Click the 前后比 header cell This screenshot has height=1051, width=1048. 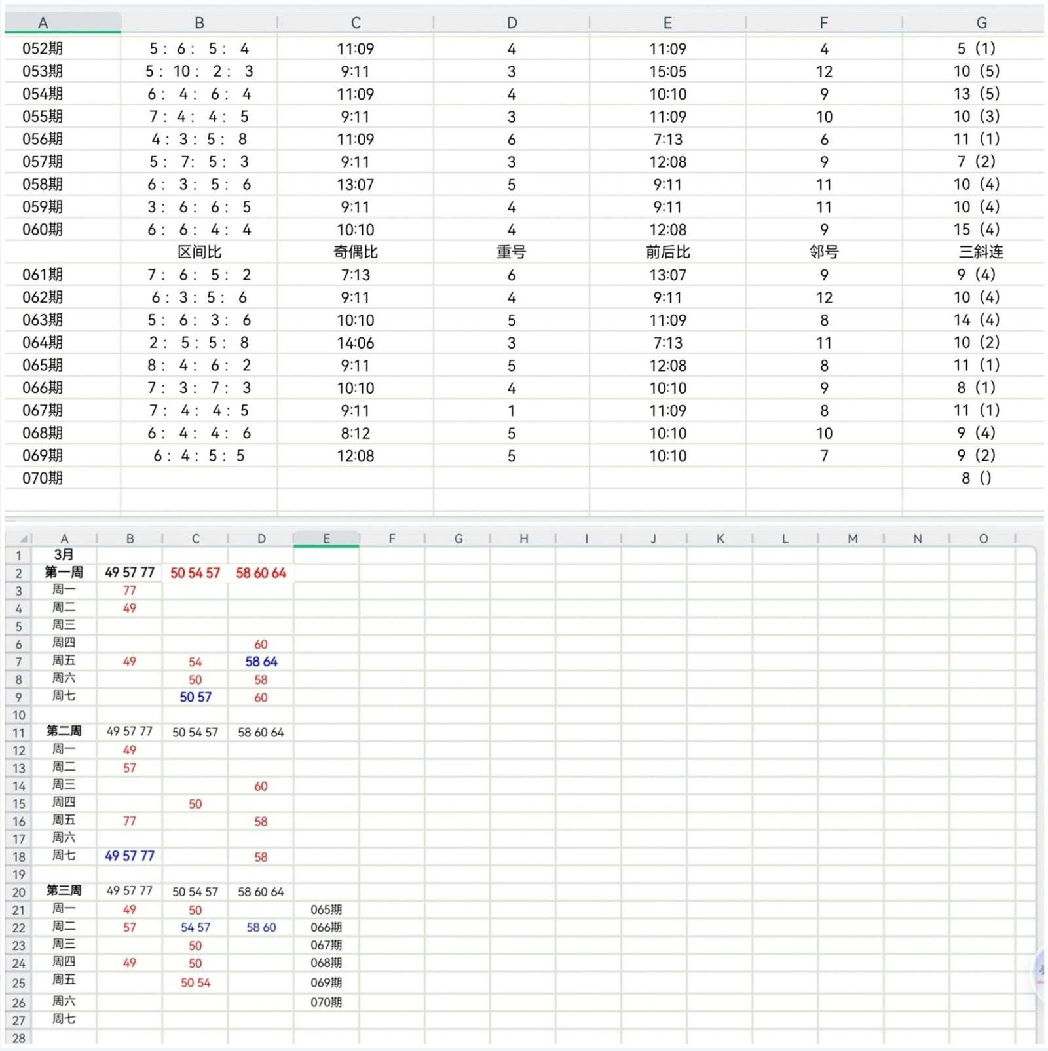point(667,252)
